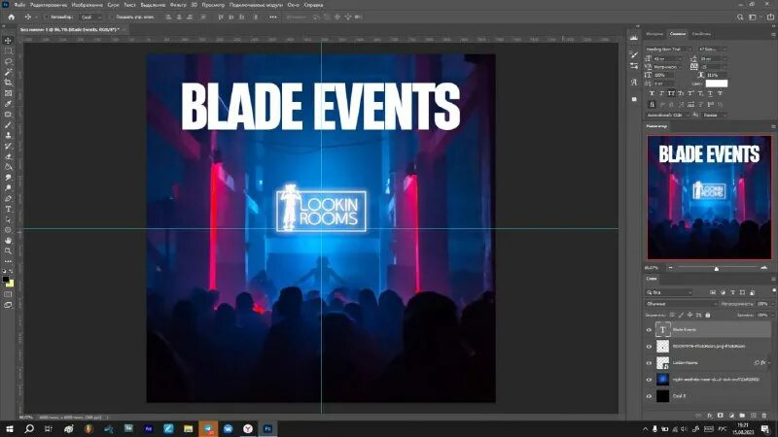Hide the blue night club photo layer

(x=649, y=380)
